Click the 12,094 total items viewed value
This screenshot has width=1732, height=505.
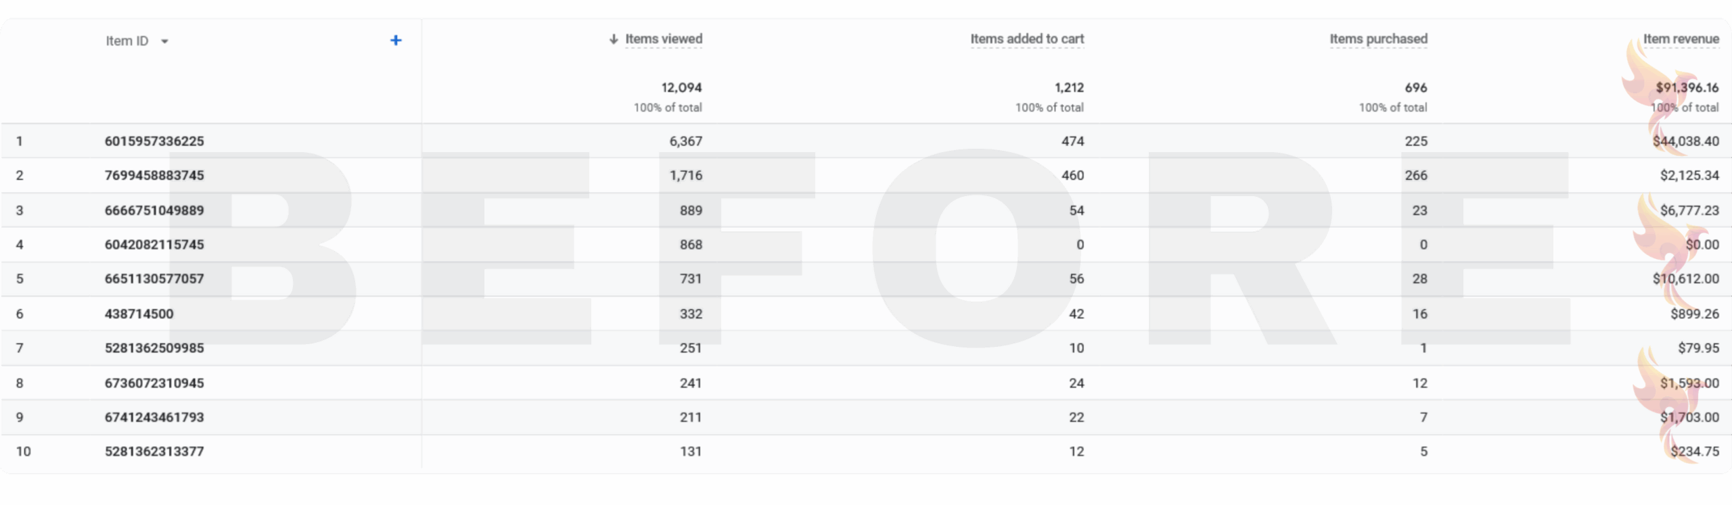coord(681,88)
